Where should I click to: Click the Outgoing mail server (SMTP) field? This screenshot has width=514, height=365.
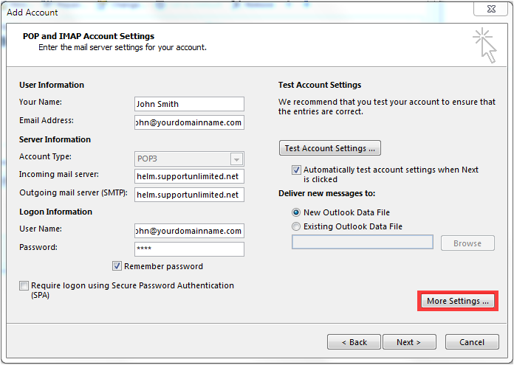[189, 195]
